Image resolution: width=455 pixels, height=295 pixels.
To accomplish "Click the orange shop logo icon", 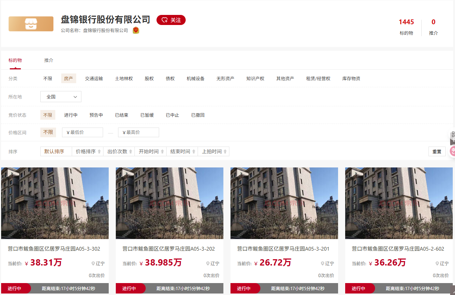I will [x=31, y=24].
